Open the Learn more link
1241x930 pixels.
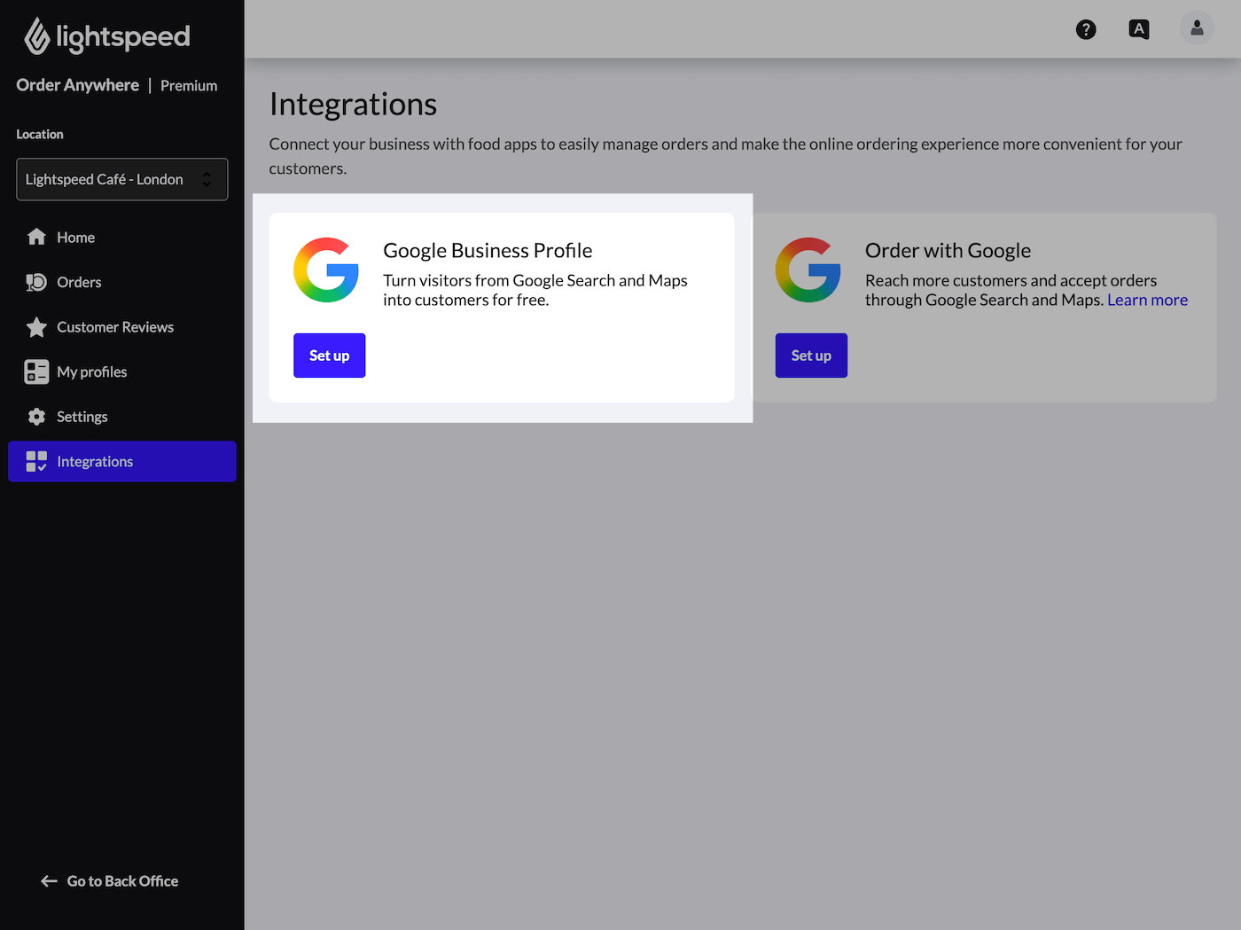tap(1147, 300)
